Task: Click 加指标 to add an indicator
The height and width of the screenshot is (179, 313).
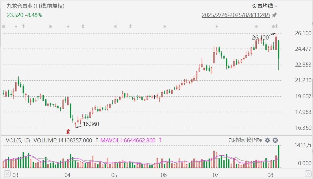Action: [x=236, y=140]
